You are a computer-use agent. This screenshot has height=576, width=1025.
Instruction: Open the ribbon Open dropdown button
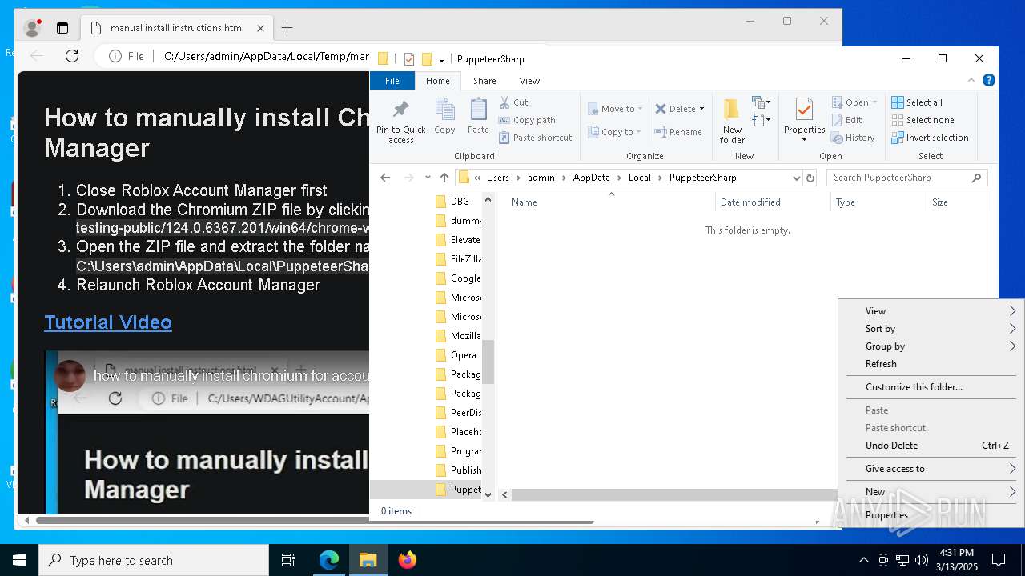[854, 102]
